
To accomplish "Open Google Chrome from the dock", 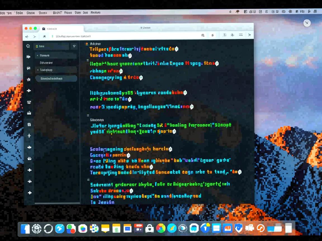I will 161,228.
